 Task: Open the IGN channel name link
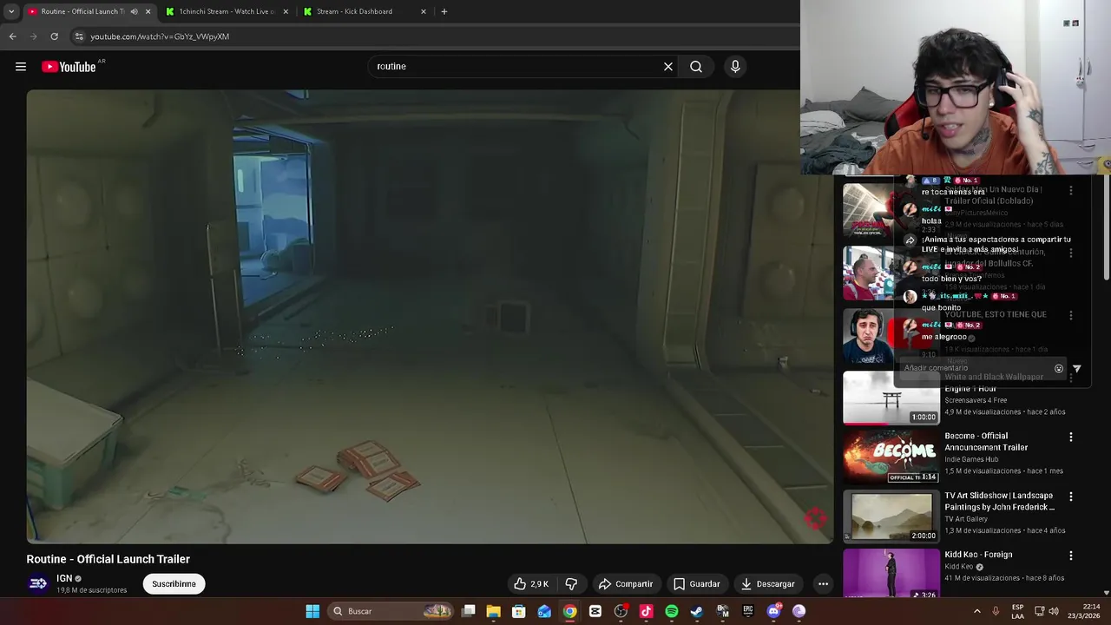(x=64, y=578)
